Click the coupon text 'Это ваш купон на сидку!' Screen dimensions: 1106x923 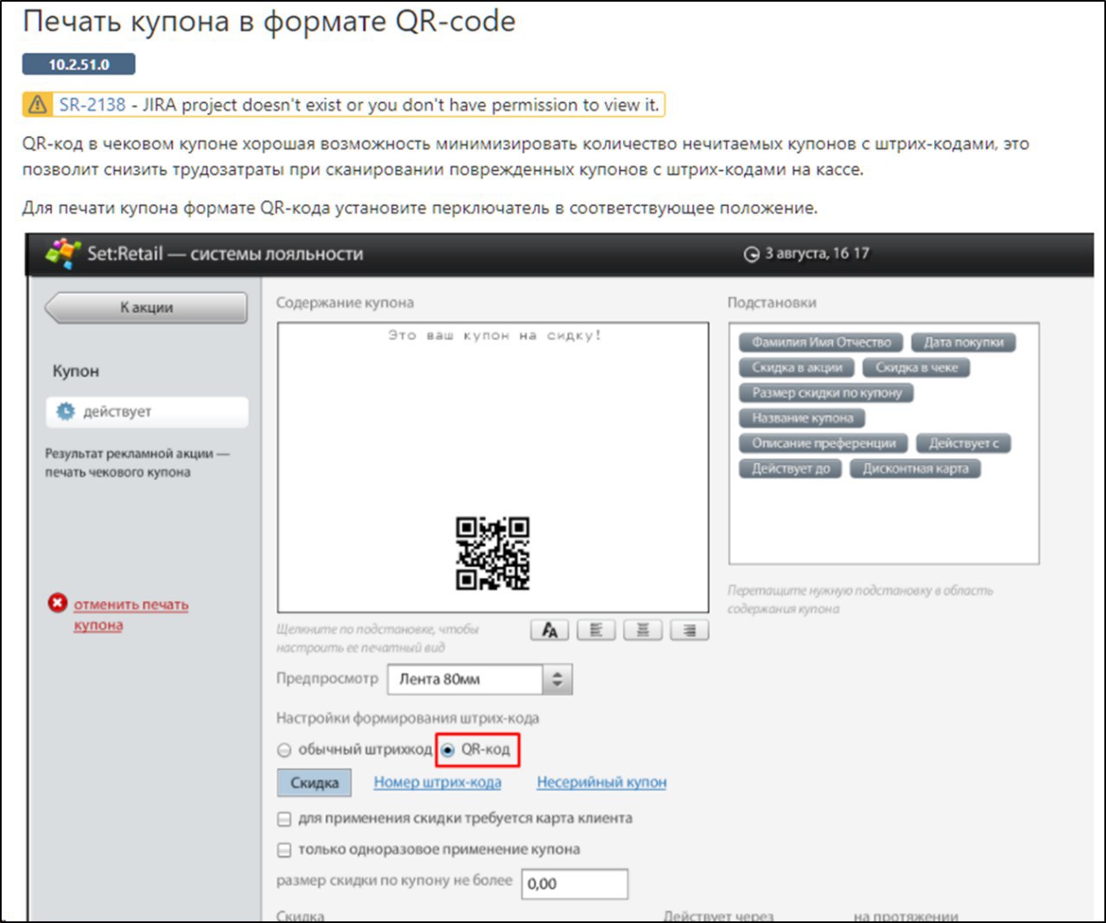[494, 335]
